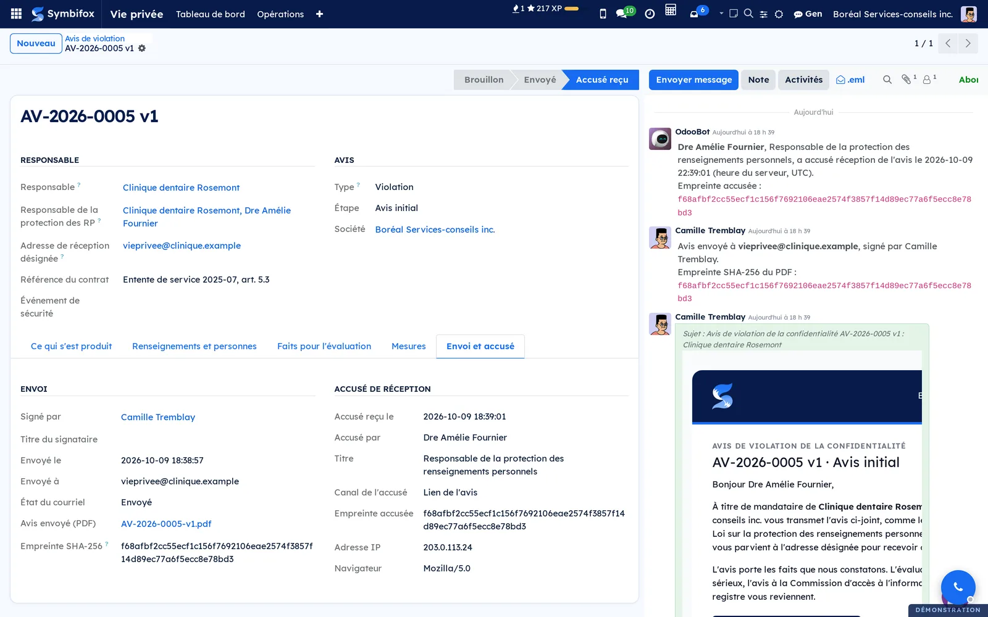Open company switcher Boréal Services-conseils inc.
The image size is (988, 617).
892,14
